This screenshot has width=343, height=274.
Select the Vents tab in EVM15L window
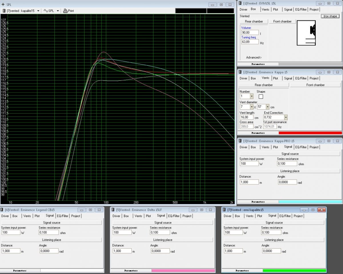[265, 9]
